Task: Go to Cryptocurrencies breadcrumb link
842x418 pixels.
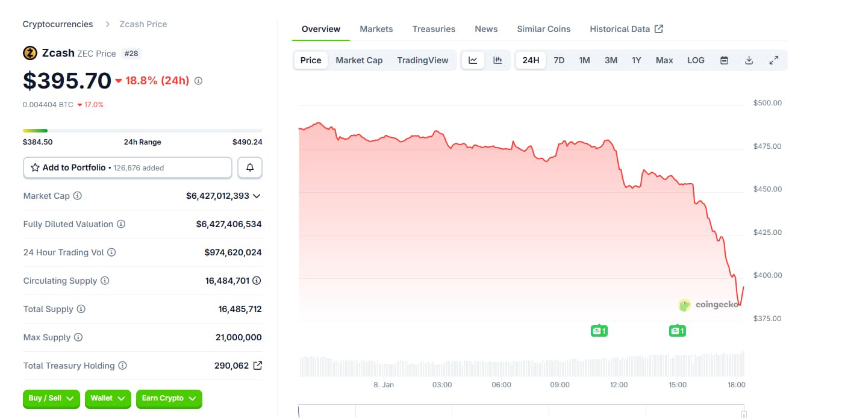Action: point(58,24)
